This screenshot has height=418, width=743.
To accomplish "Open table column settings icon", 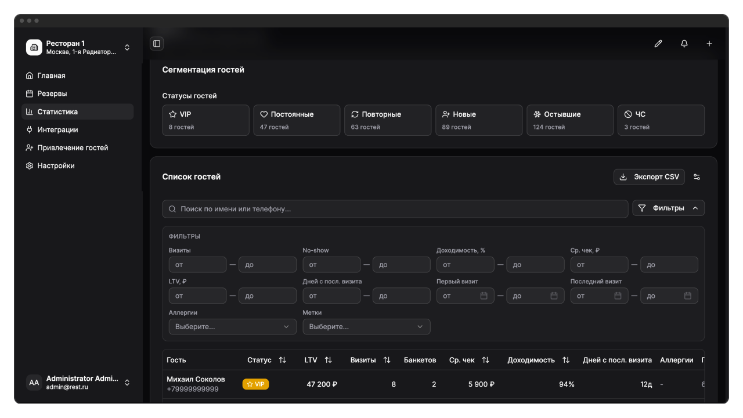I will coord(697,177).
